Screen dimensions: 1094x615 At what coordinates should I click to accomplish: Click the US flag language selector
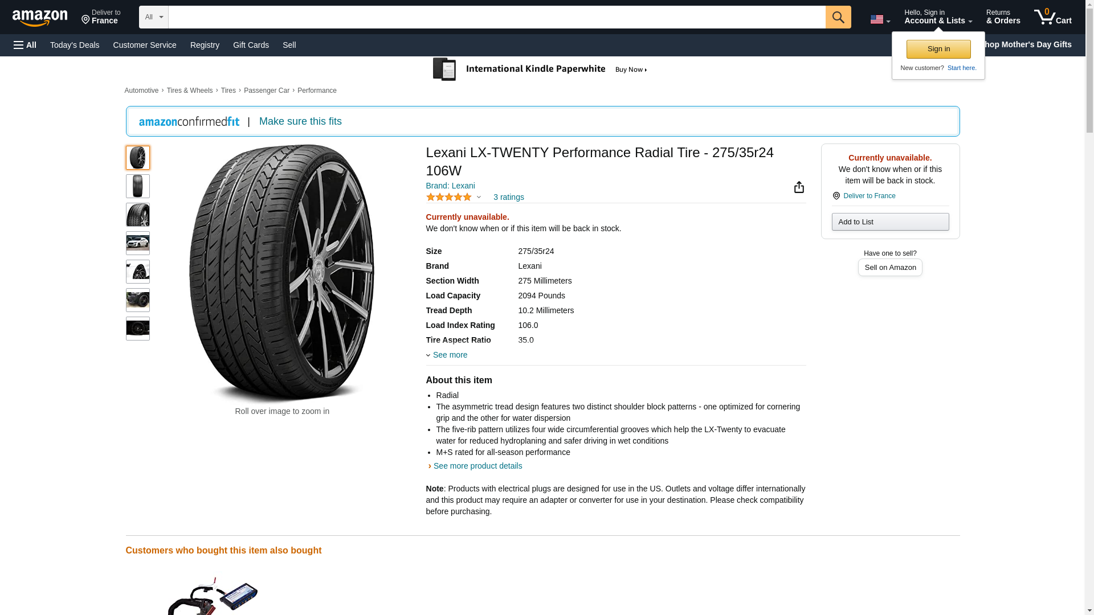[x=880, y=19]
